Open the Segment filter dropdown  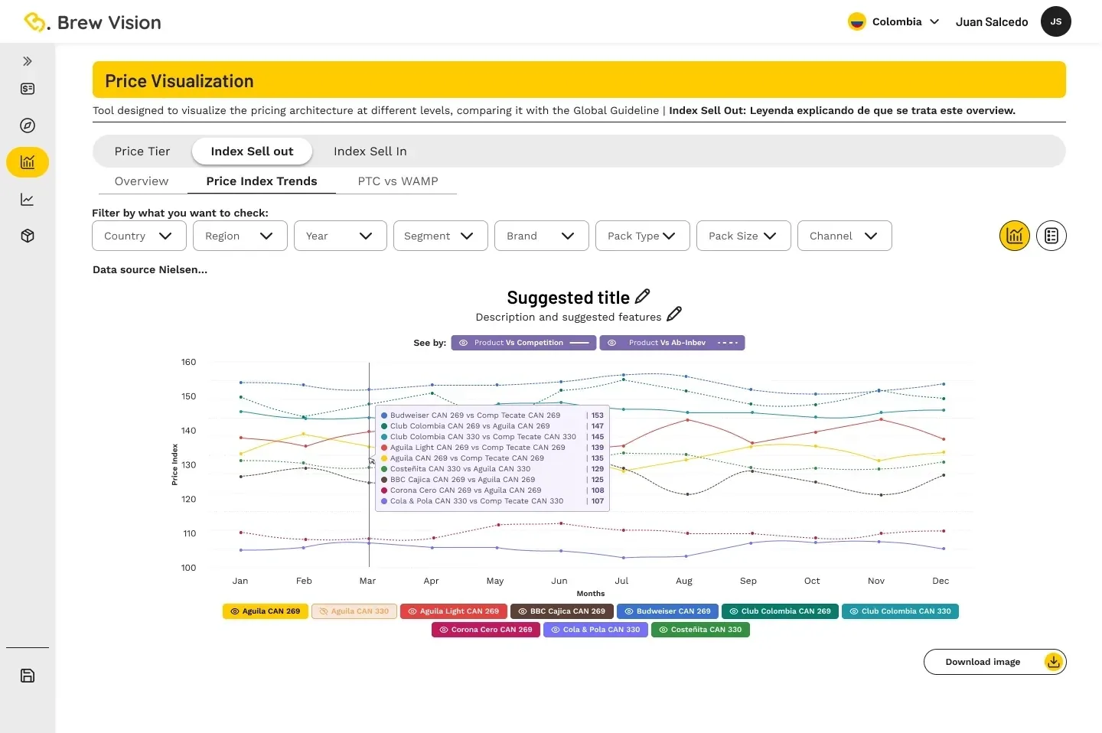[x=440, y=236]
